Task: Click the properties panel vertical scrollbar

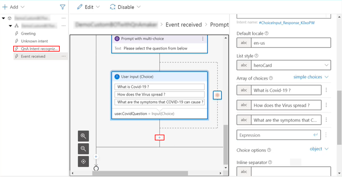Action: (339, 118)
